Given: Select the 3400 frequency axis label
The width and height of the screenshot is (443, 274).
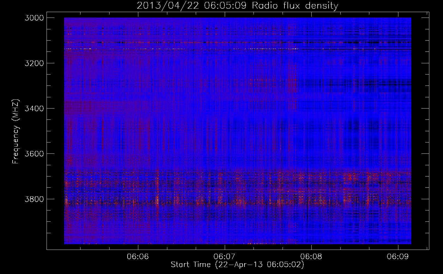Looking at the screenshot, I should [x=34, y=109].
